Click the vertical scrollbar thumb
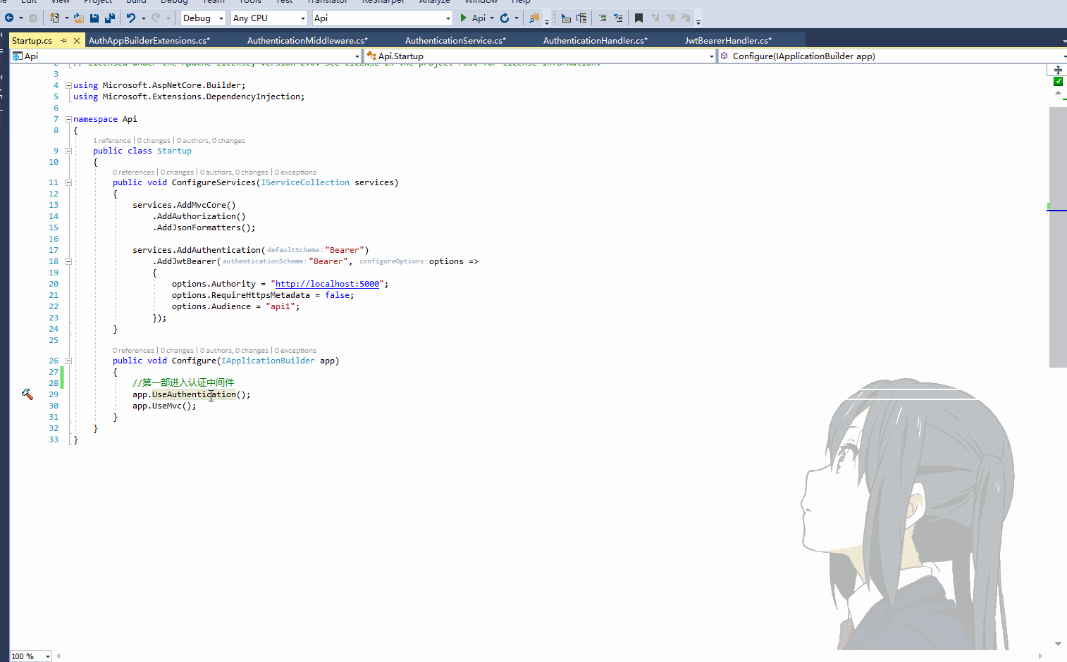 (x=1058, y=237)
